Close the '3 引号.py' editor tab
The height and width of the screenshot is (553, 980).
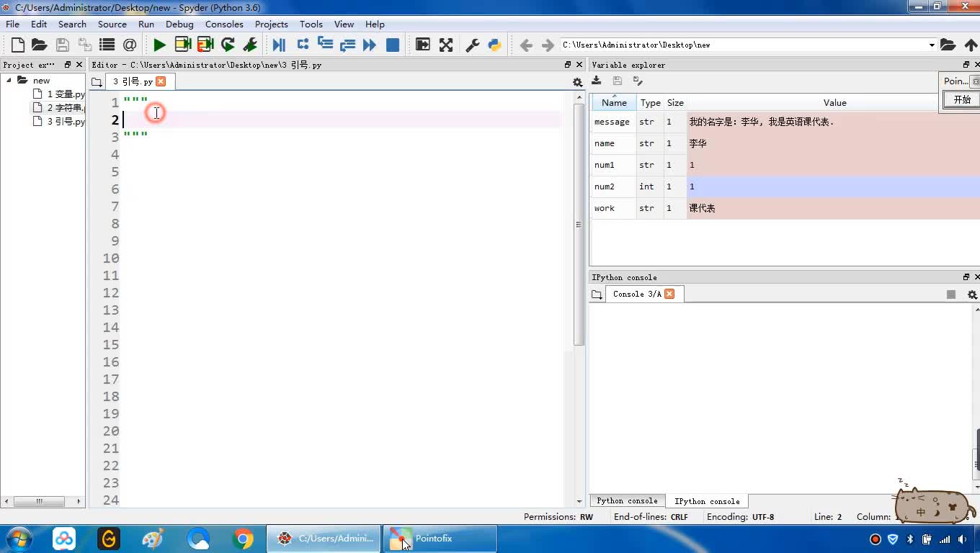[x=161, y=81]
